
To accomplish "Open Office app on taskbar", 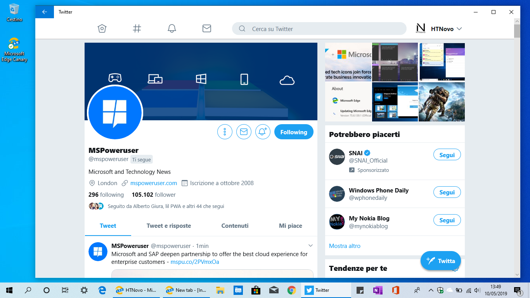I will (x=395, y=290).
